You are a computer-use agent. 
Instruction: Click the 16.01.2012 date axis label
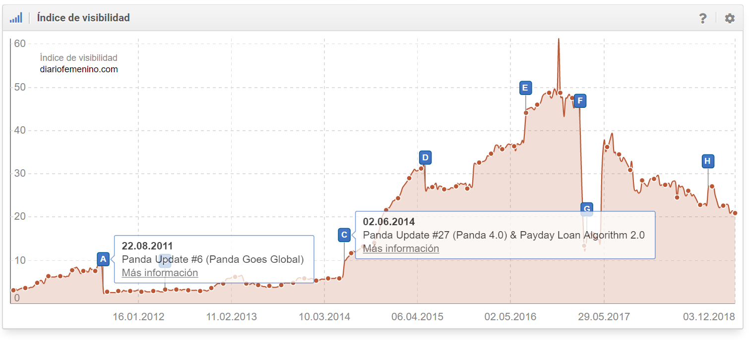[138, 317]
